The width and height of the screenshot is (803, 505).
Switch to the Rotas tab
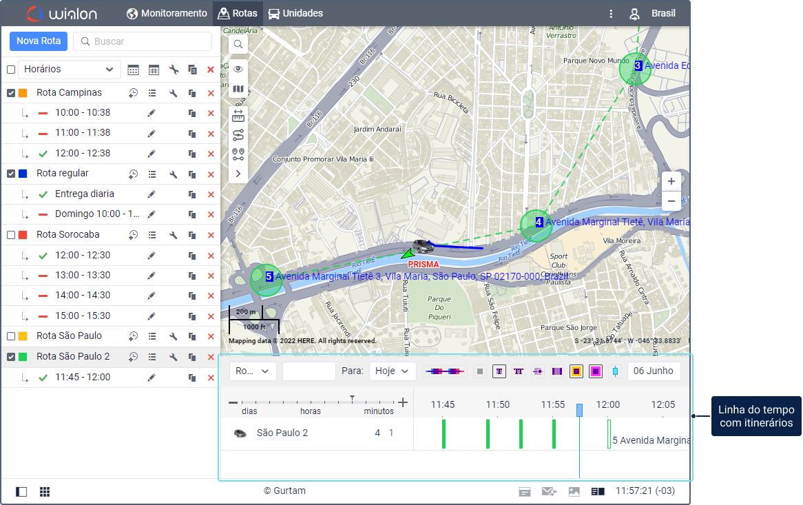coord(238,13)
